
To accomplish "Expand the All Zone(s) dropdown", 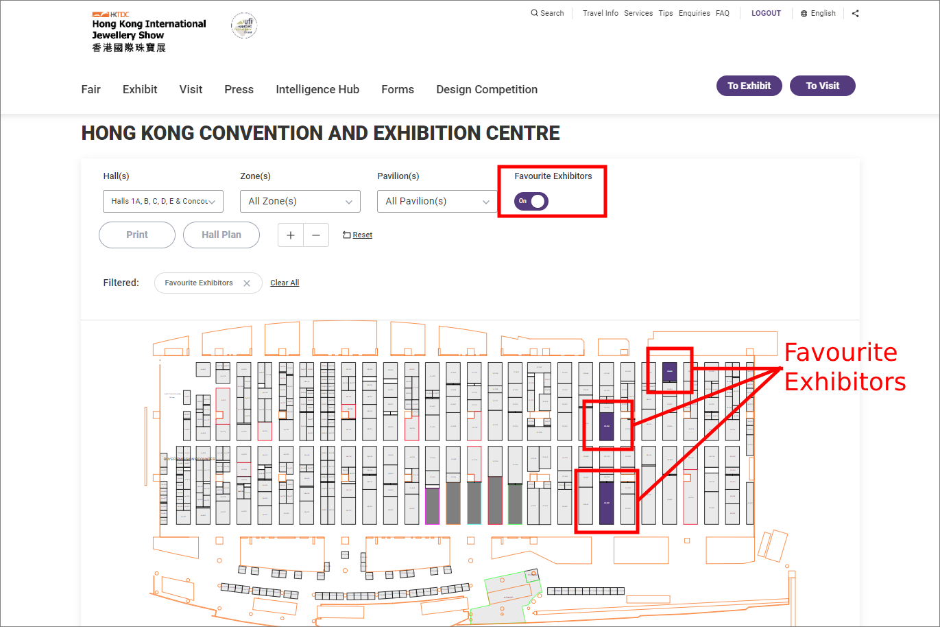I will tap(300, 201).
